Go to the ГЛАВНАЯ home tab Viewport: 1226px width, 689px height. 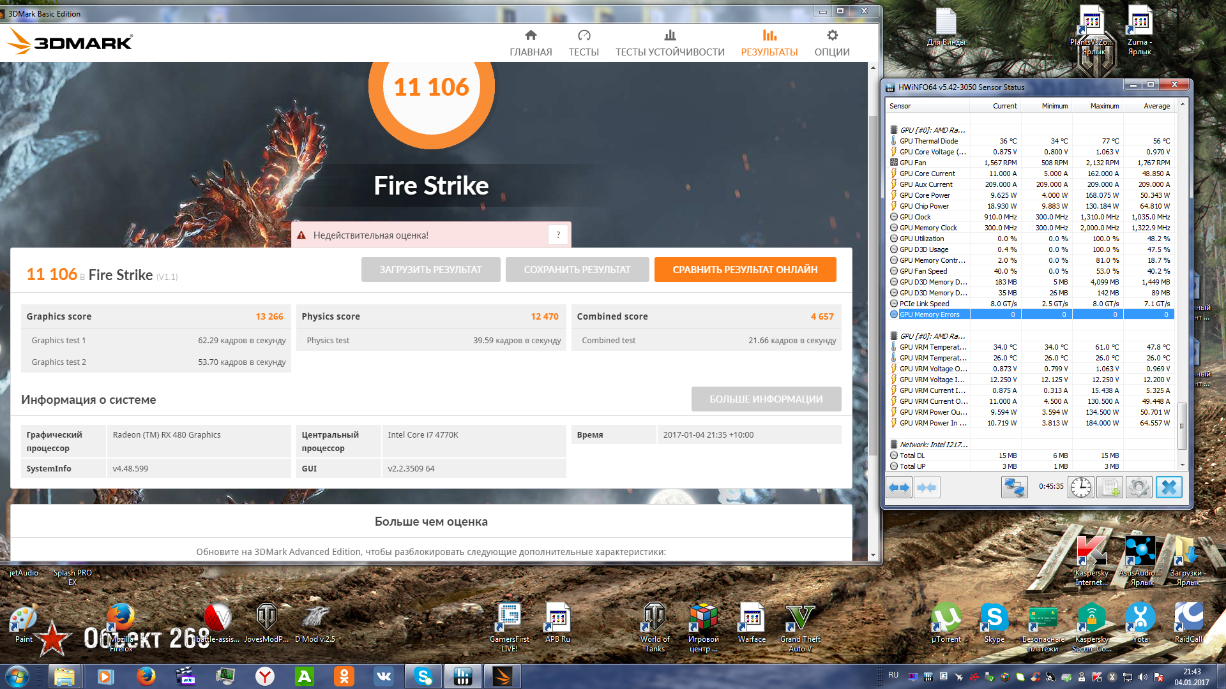click(531, 43)
